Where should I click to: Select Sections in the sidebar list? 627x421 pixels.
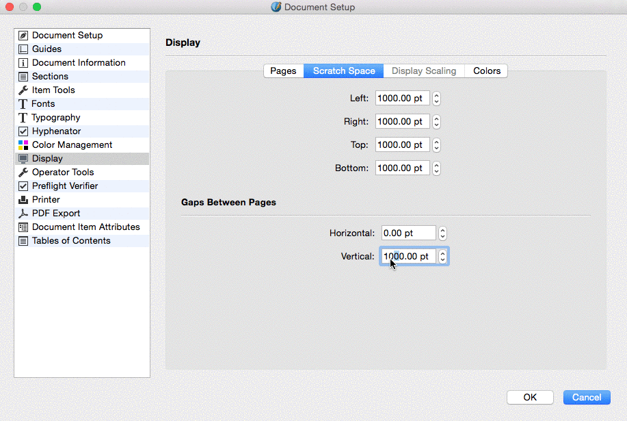coord(50,77)
